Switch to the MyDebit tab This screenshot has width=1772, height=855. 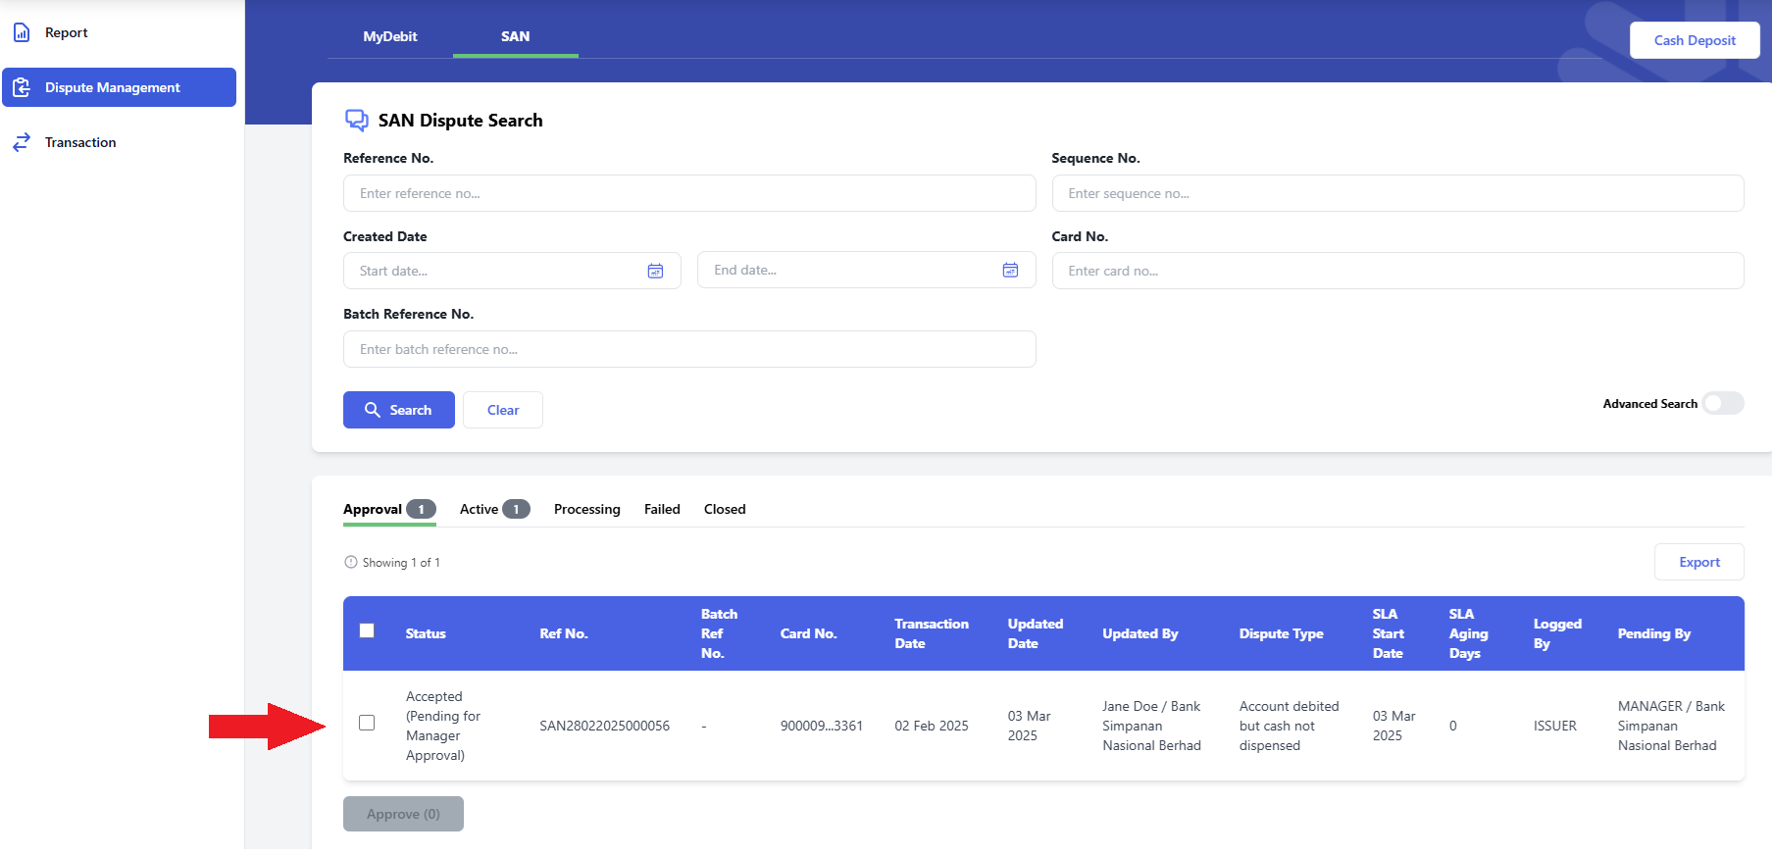click(x=390, y=36)
